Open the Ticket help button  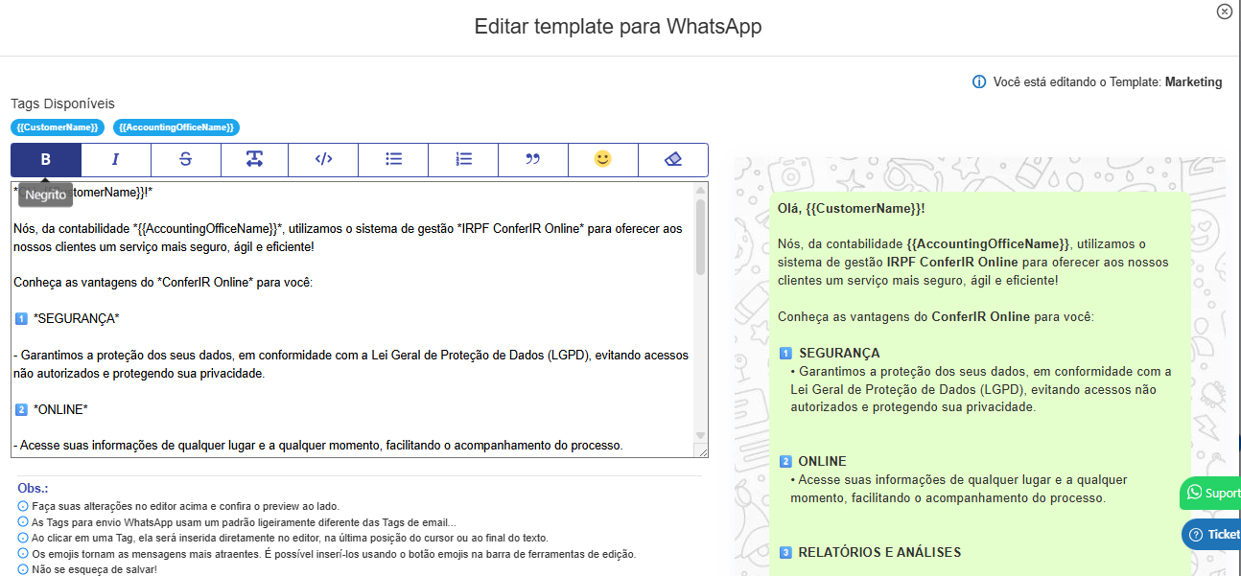[1212, 534]
